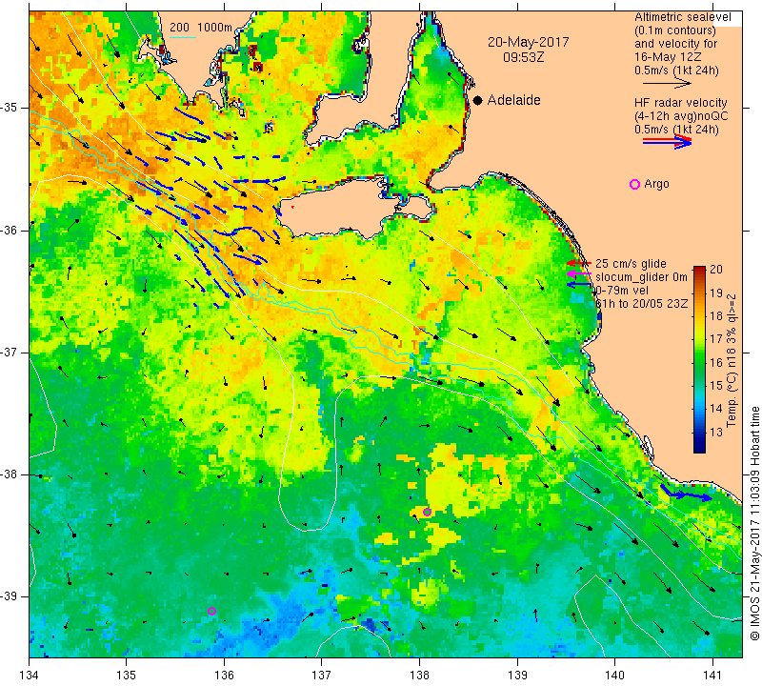Select the Adelaide place label
This screenshot has height=686, width=762.
pos(513,100)
